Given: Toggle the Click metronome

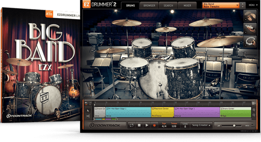Looking at the screenshot, I should [x=184, y=125].
